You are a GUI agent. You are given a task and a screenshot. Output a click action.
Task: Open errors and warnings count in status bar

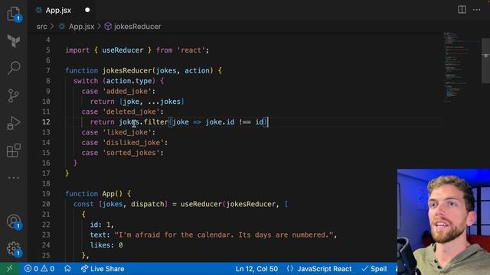pos(39,268)
